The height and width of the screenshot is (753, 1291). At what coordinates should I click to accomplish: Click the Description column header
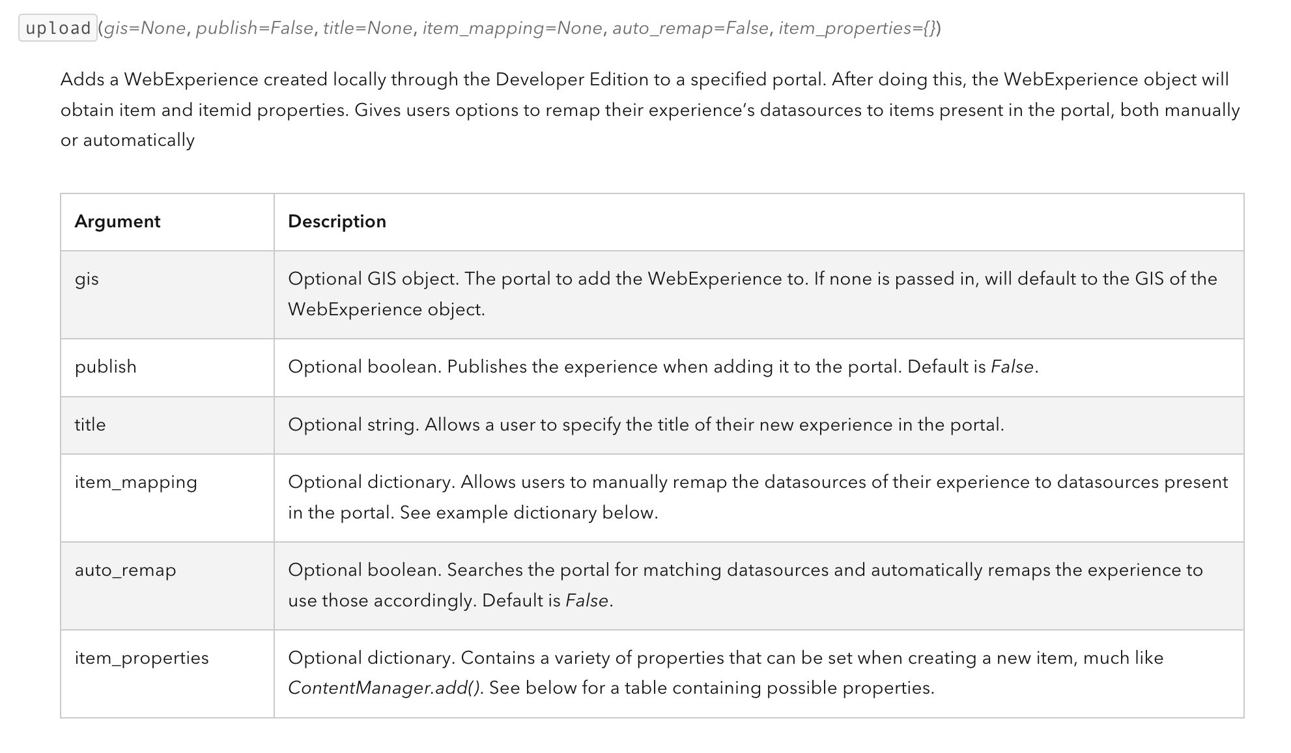[x=337, y=221]
